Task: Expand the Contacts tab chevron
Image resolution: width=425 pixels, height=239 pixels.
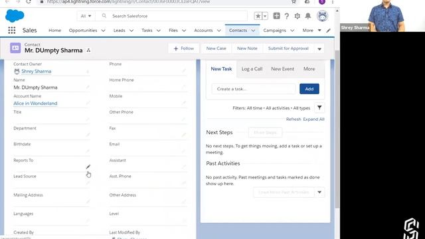Action: (253, 31)
